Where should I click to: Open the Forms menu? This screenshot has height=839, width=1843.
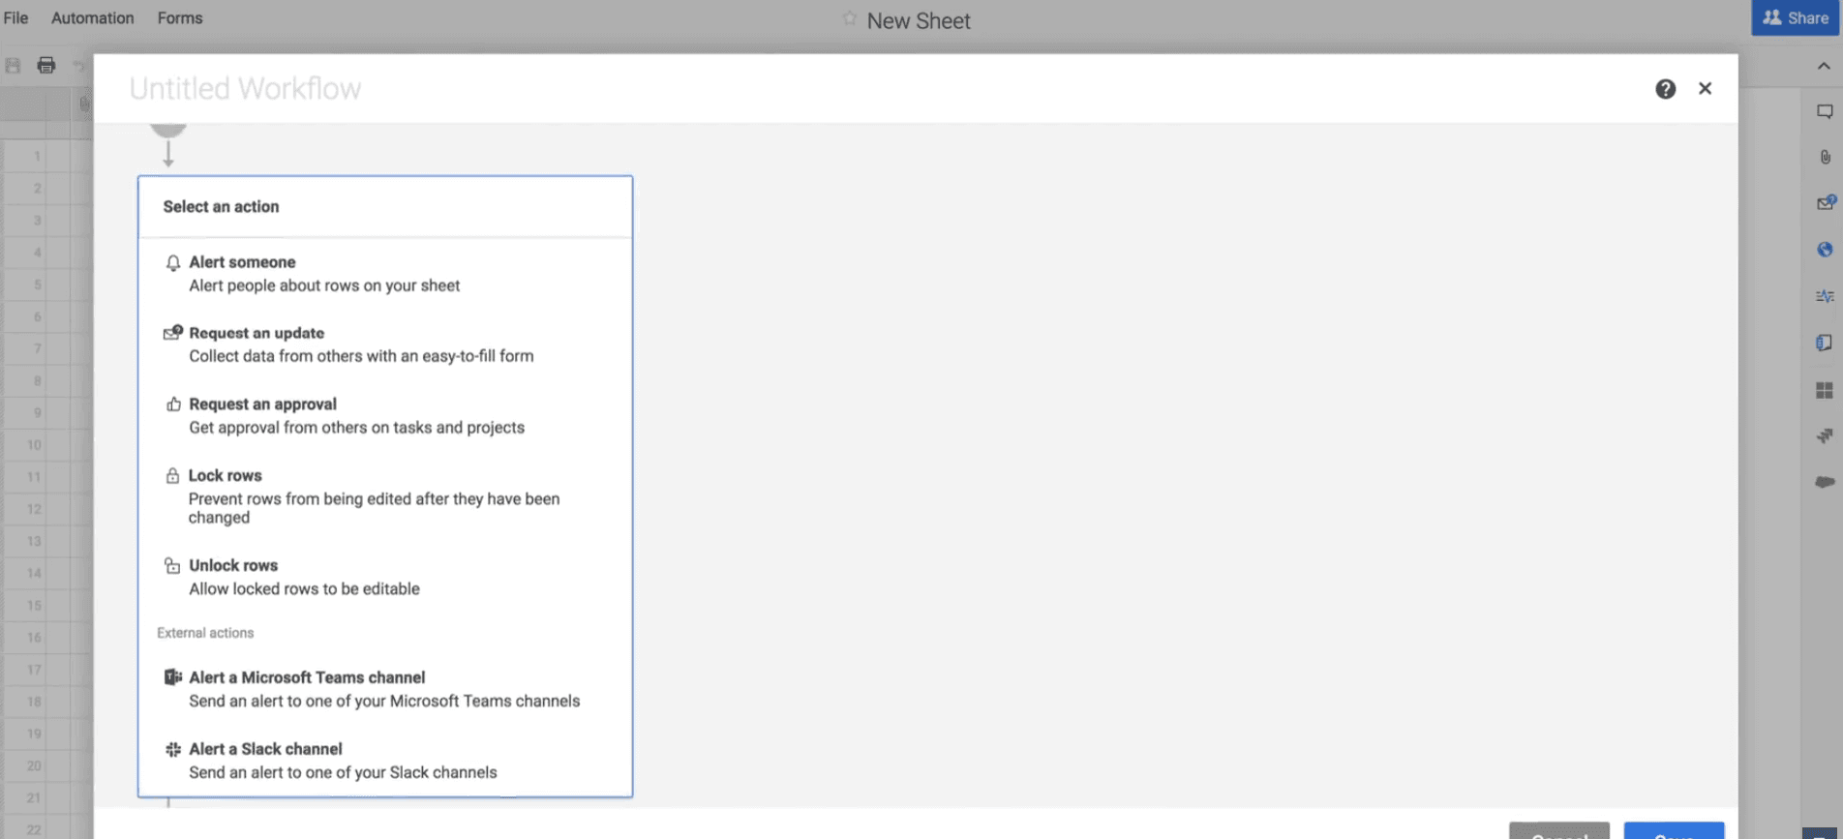(x=180, y=18)
